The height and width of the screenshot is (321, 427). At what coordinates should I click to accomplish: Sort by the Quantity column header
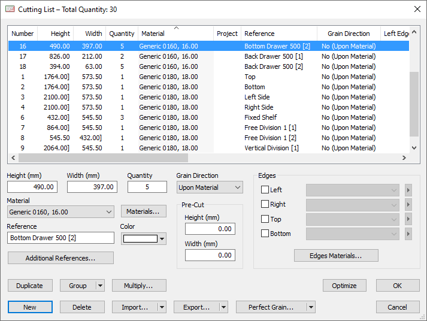122,34
